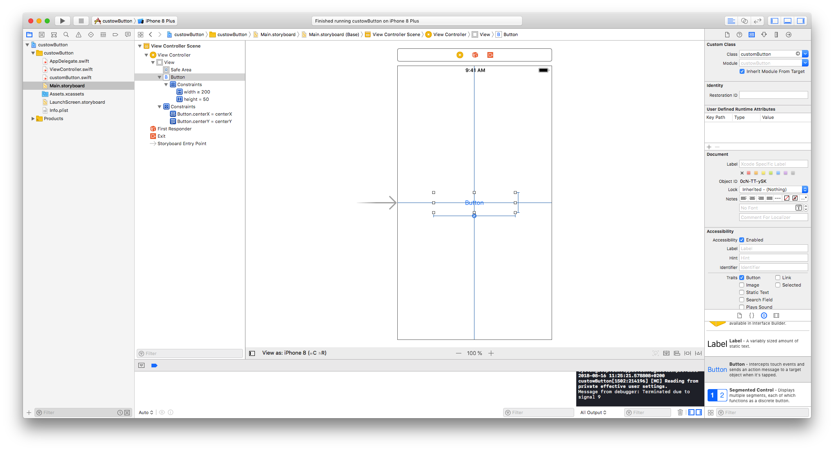834x451 pixels.
Task: Collapse the Button item in outline
Action: (160, 77)
